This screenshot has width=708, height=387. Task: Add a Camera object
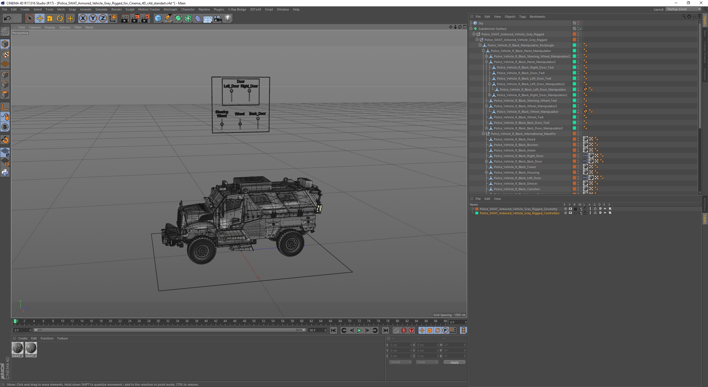(x=218, y=19)
